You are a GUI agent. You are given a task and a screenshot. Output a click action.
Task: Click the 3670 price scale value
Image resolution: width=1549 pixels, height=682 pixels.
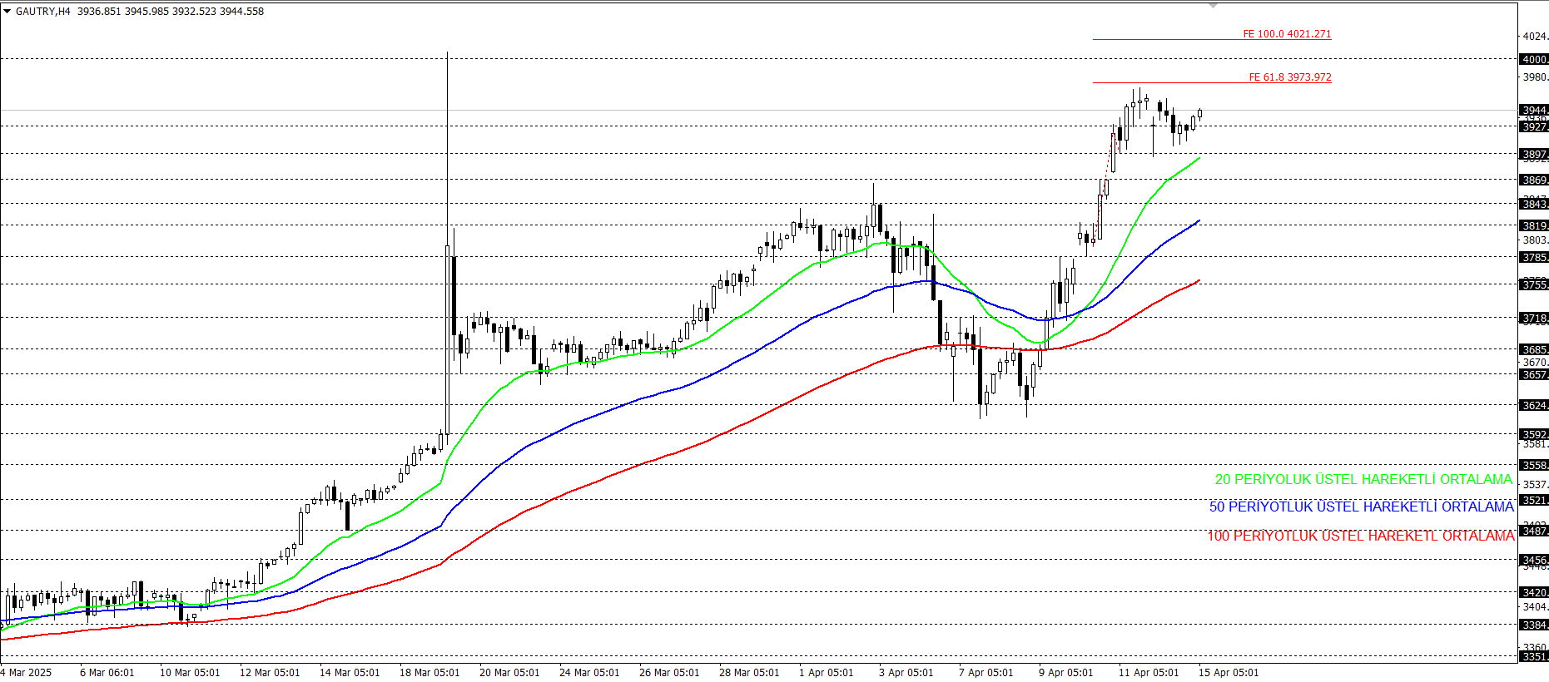(x=1535, y=362)
